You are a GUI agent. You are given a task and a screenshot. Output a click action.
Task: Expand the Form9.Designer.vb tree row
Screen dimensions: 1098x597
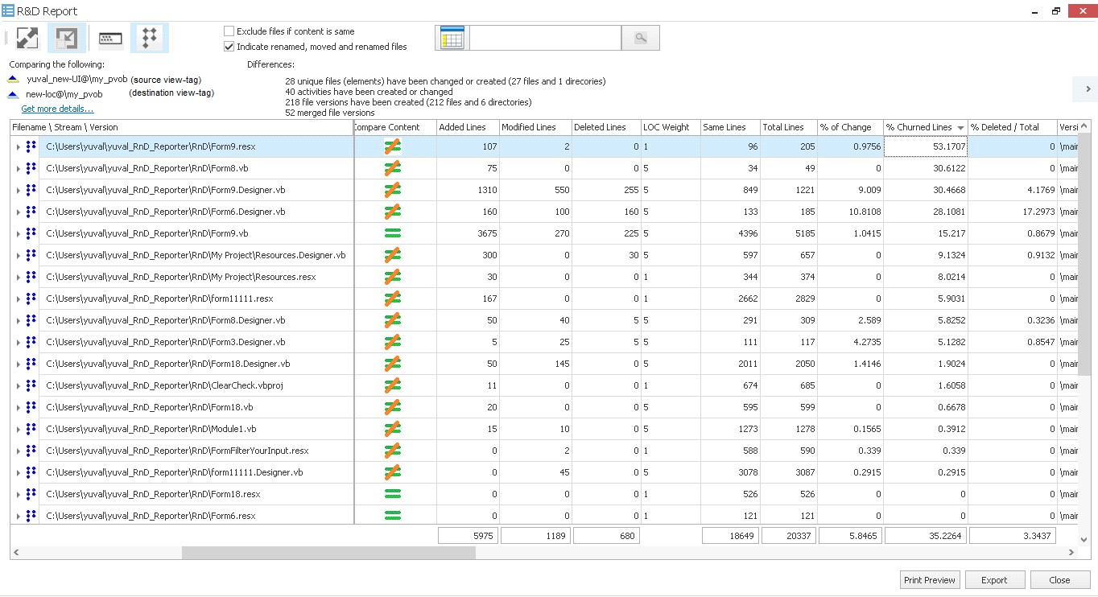click(x=19, y=191)
